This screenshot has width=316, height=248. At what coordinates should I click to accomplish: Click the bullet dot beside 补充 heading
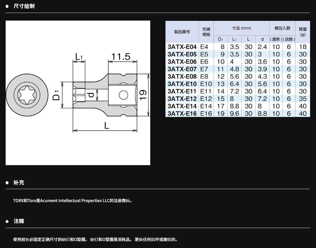[x=7, y=183]
